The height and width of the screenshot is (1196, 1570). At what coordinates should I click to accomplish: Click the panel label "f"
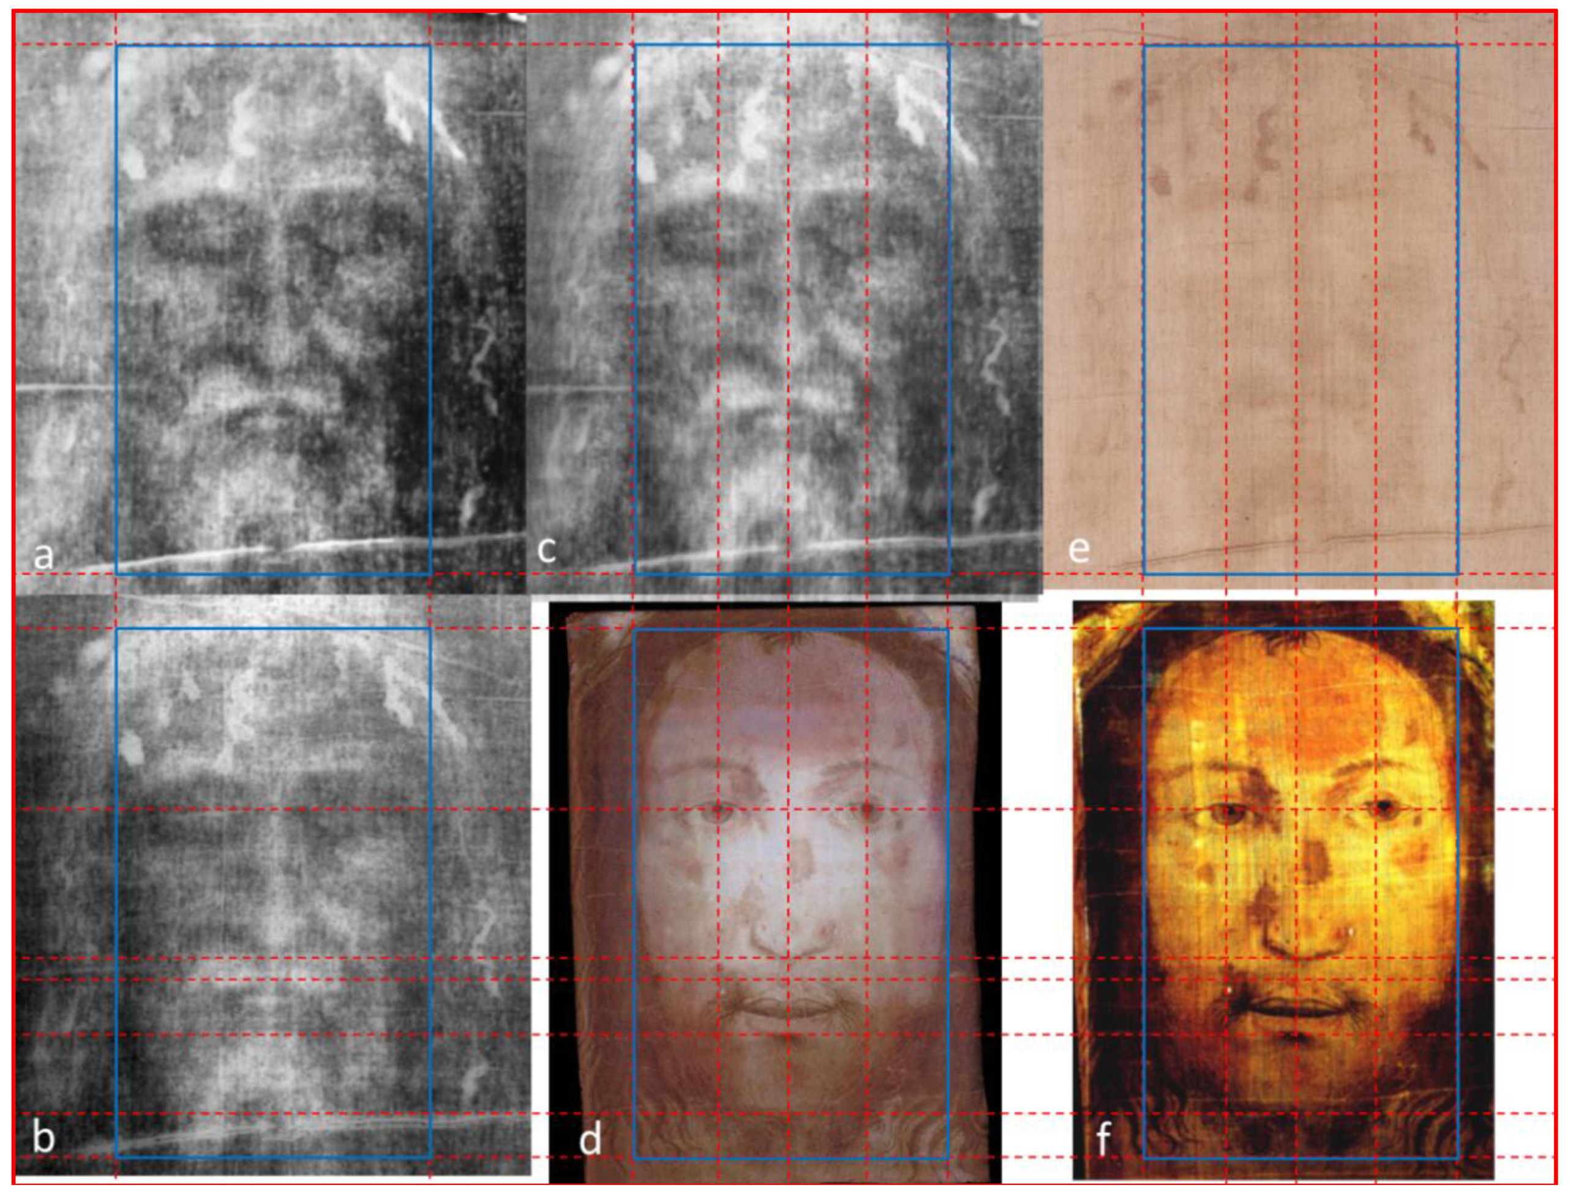coord(1103,1138)
